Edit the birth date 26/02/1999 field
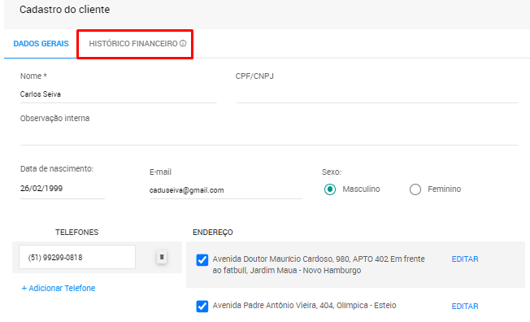This screenshot has width=530, height=322. coord(63,189)
